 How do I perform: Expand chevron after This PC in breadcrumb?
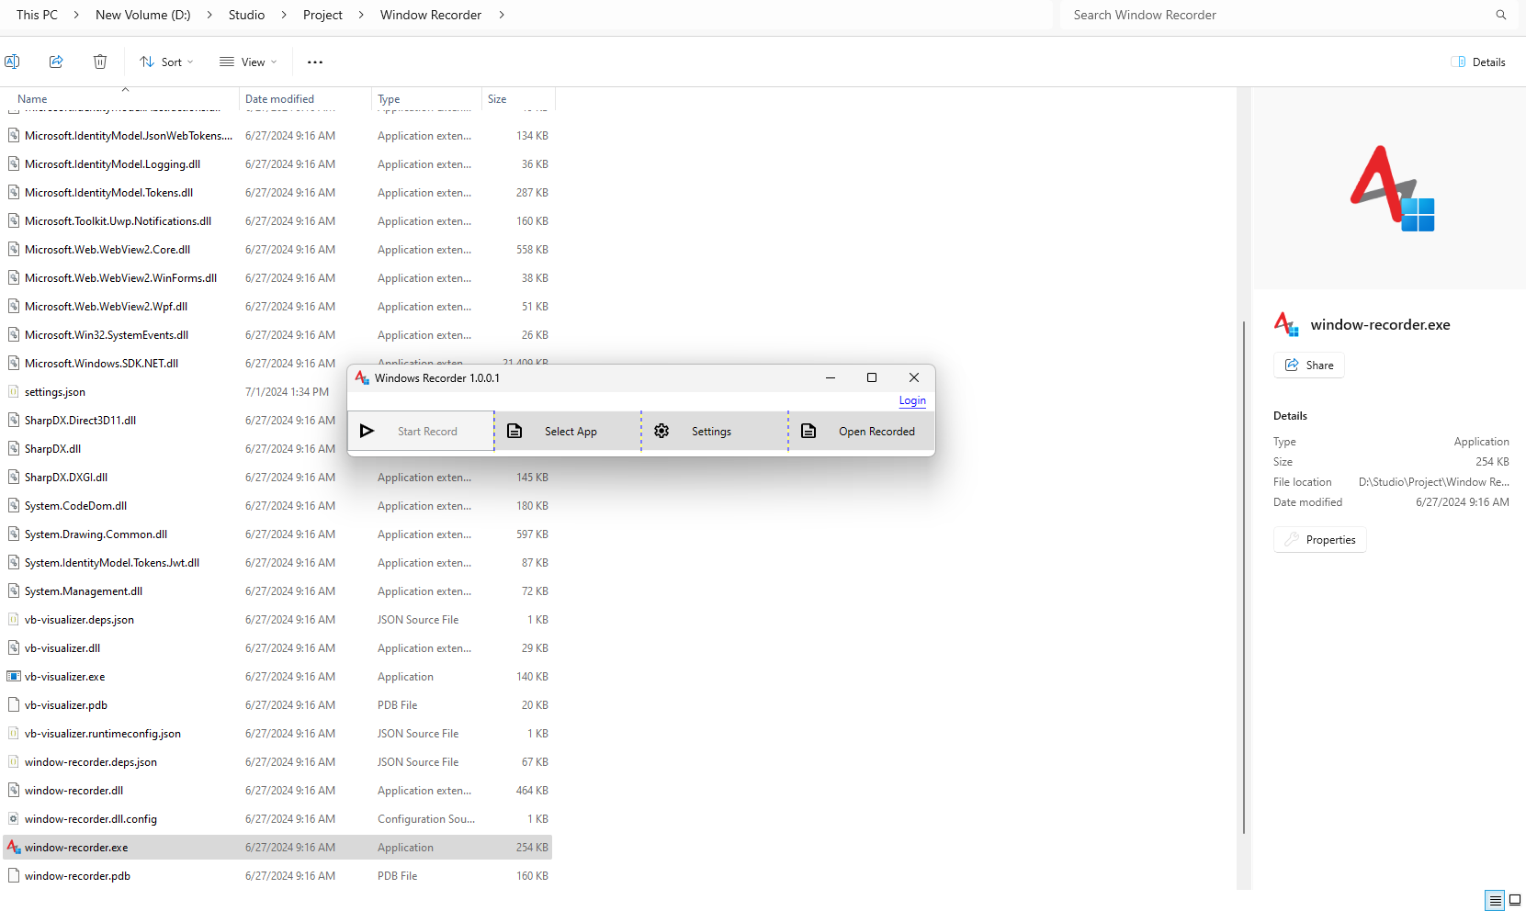pyautogui.click(x=75, y=15)
